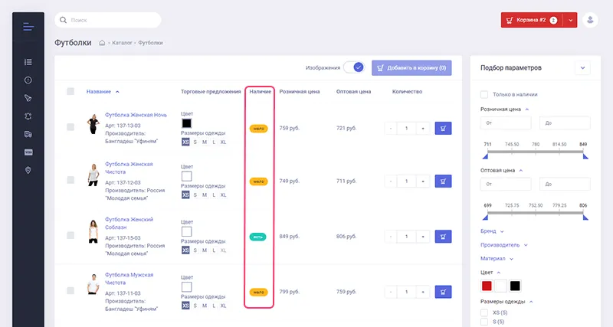Open the dropdown arrow beside Корзина #2
Viewport: 613px width, 327px height.
click(570, 21)
